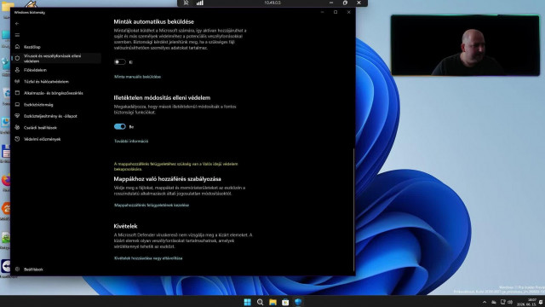The height and width of the screenshot is (307, 545).
Task: Click the taskbar clock and date
Action: [526, 302]
